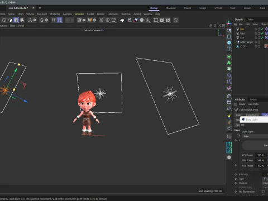Select the KEY light object
This screenshot has height=201, width=268.
point(242,38)
